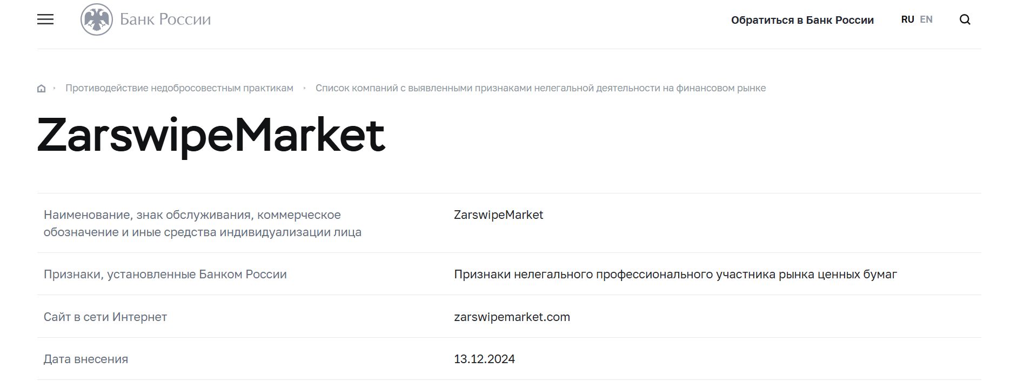Click the Bank of Russia eagle emblem
Image resolution: width=1017 pixels, height=381 pixels.
tap(97, 19)
